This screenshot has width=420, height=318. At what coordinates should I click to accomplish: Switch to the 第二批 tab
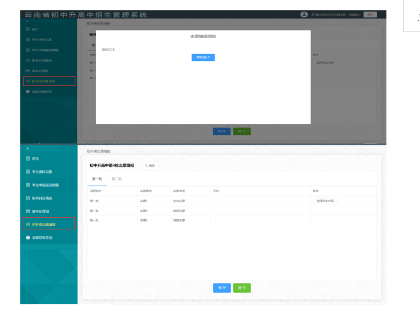coord(116,179)
